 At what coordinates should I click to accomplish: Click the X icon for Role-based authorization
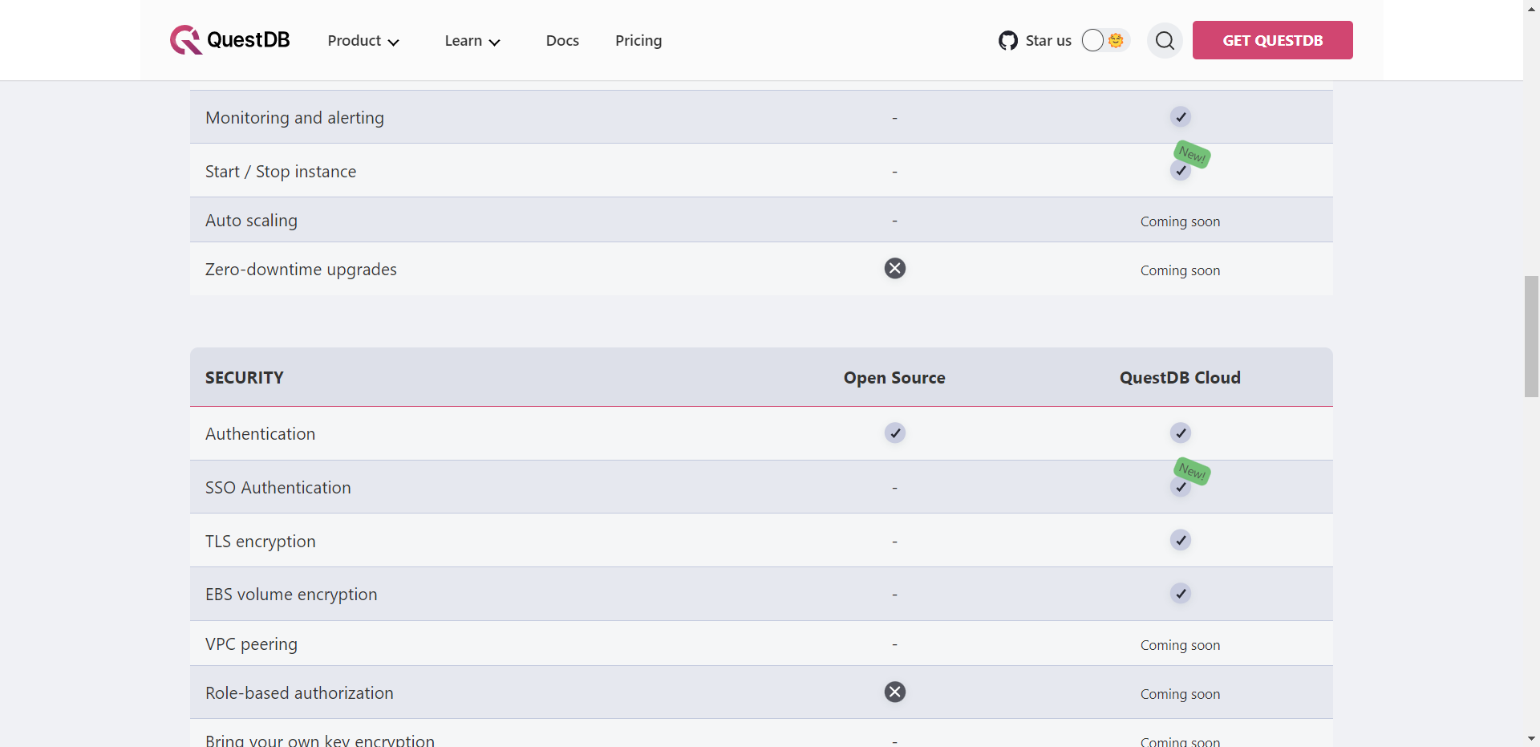click(894, 692)
